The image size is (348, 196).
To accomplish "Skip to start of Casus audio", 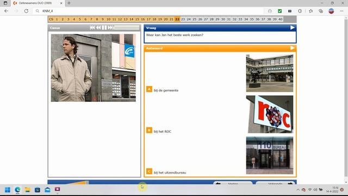I will (x=92, y=28).
